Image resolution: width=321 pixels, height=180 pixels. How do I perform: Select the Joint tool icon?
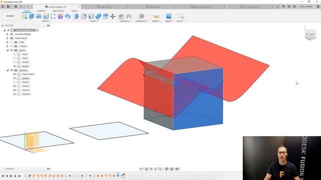tap(129, 16)
